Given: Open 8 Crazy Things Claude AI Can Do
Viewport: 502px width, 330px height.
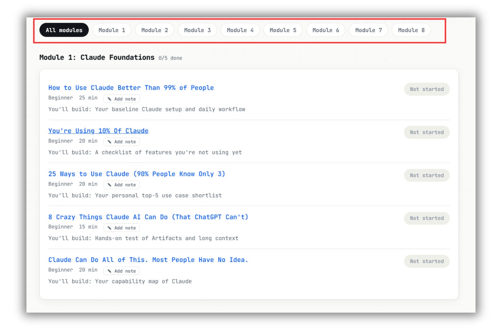Looking at the screenshot, I should [148, 217].
